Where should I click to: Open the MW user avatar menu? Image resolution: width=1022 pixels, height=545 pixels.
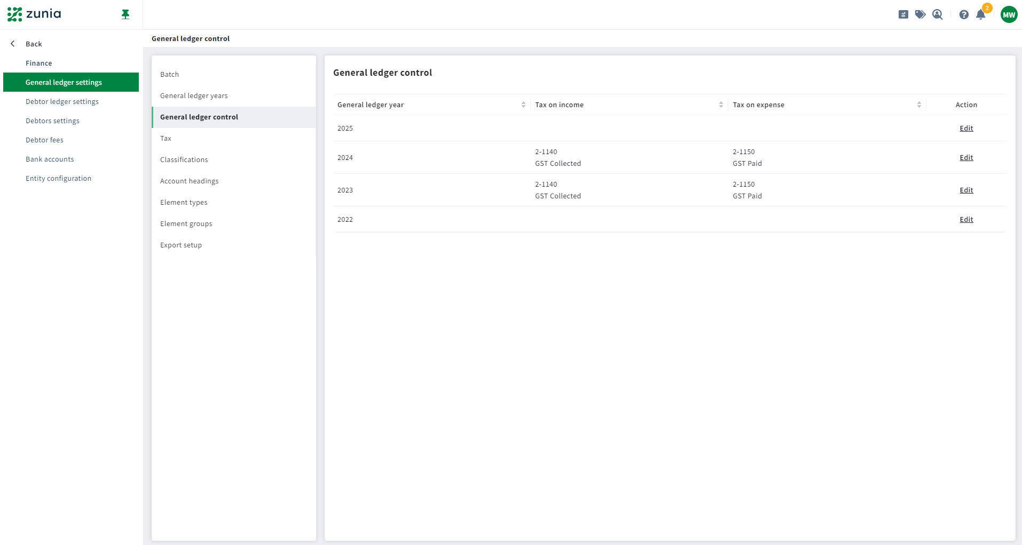click(1009, 14)
